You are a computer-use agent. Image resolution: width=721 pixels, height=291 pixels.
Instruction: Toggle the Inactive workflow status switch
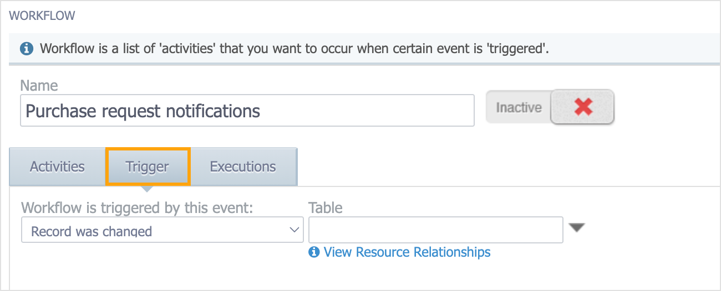coord(550,107)
